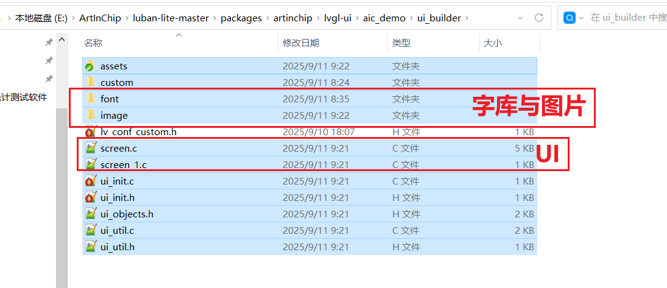Click the custom folder icon

(90, 82)
